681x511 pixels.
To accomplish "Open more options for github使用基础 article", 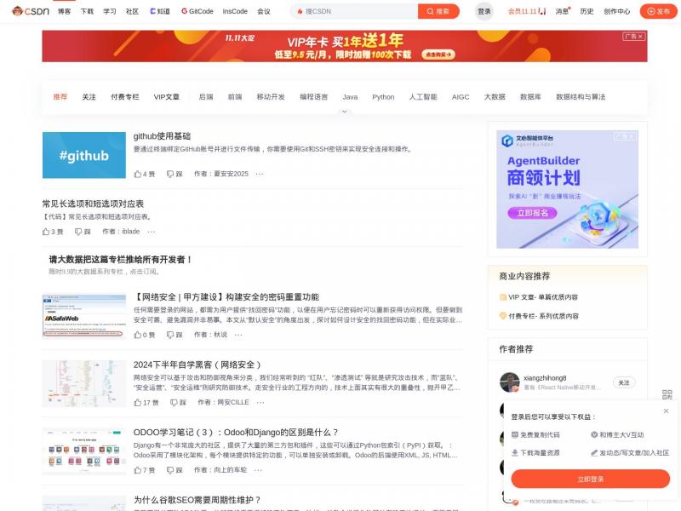I will pos(260,174).
